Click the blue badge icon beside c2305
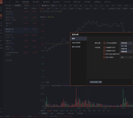 12,37
